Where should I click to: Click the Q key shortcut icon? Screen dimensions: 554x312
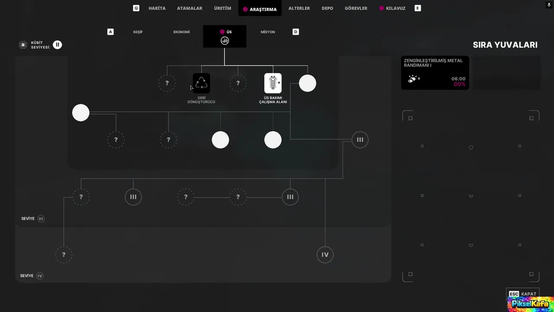pyautogui.click(x=136, y=8)
